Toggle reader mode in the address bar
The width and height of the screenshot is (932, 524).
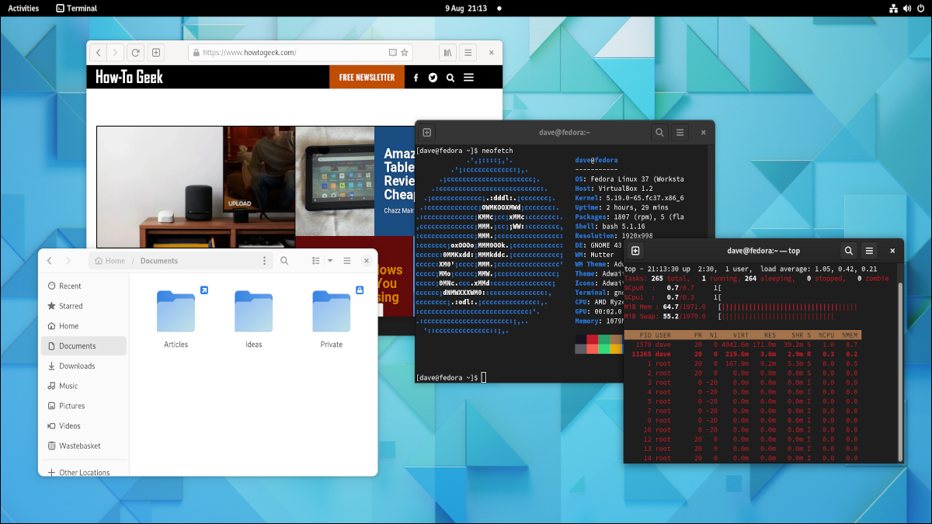[393, 53]
